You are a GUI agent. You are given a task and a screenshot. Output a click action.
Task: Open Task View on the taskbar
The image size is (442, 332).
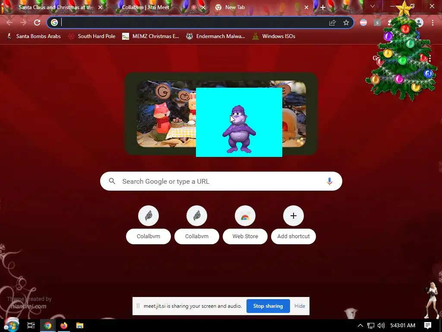(x=31, y=326)
